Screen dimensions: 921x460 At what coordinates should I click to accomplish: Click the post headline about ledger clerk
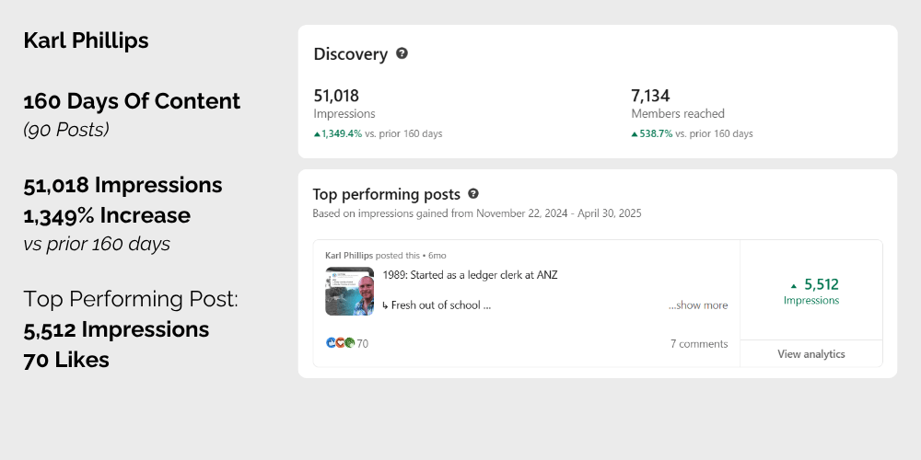coord(470,274)
